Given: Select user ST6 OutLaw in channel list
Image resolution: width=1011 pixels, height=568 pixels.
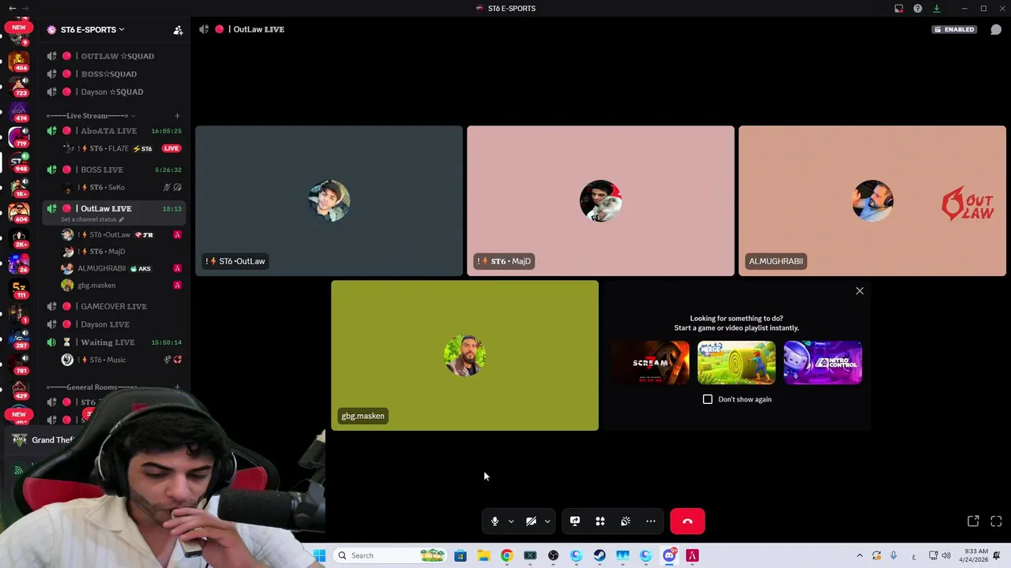Looking at the screenshot, I should 122,235.
